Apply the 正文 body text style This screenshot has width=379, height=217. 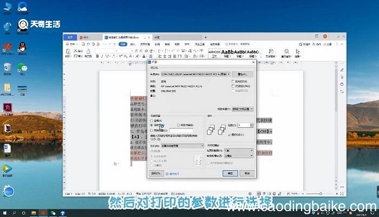pos(214,53)
